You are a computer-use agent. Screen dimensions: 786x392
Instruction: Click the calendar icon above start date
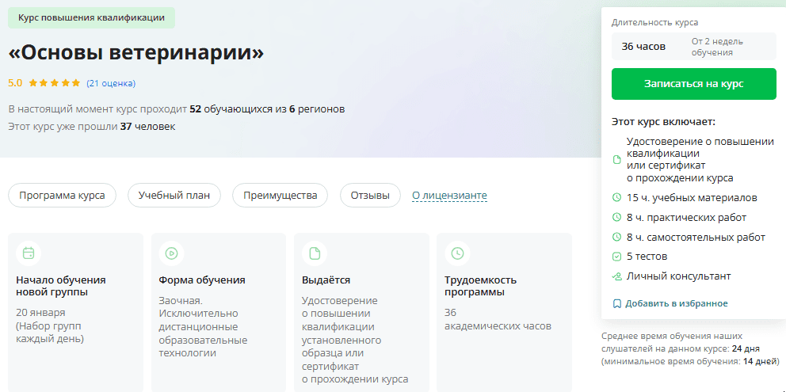(x=29, y=253)
